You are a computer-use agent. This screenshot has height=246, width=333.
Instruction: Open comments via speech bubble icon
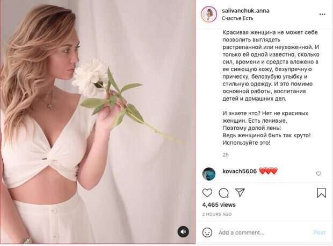point(223,193)
